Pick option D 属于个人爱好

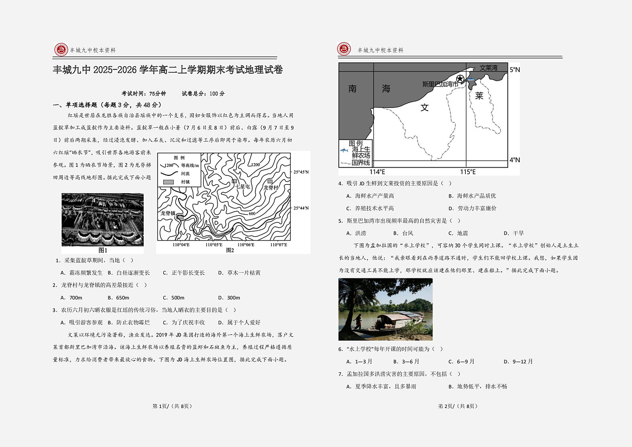(239, 322)
